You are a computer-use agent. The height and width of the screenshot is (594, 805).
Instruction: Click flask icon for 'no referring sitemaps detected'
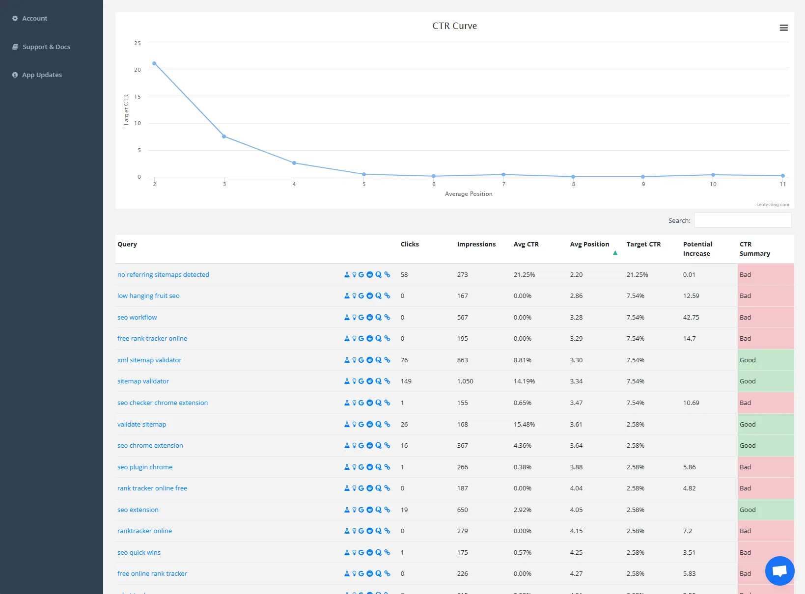tap(347, 275)
